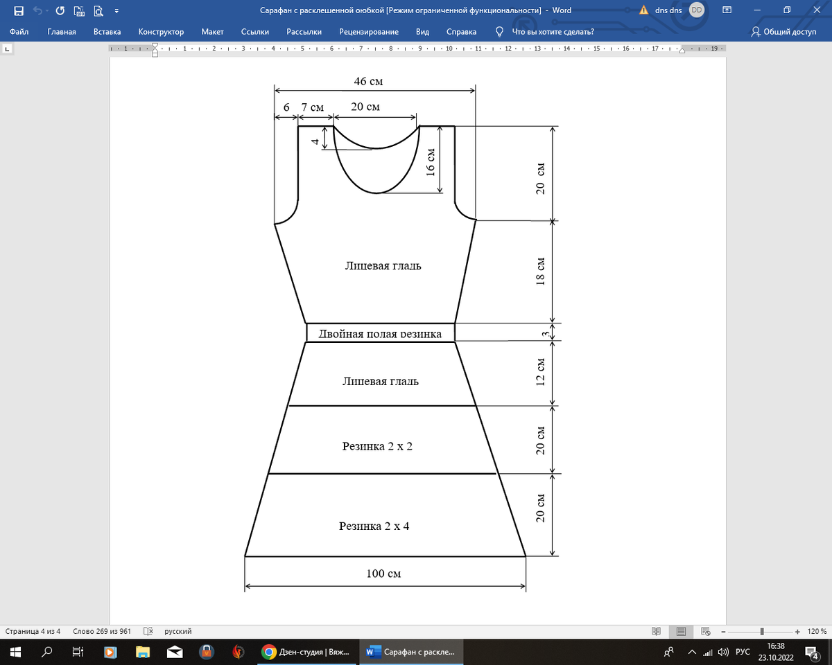Click the People icon in system tray
Viewport: 832px width, 665px height.
[669, 652]
